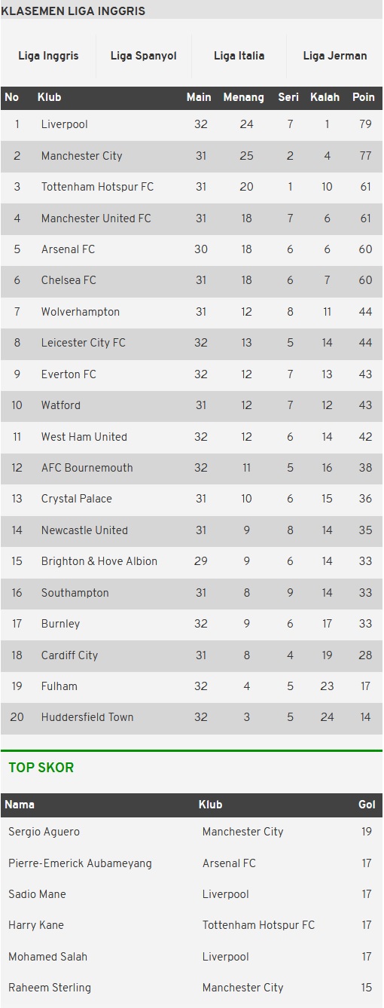The image size is (384, 1008).
Task: Click the Menang column header
Action: (244, 97)
